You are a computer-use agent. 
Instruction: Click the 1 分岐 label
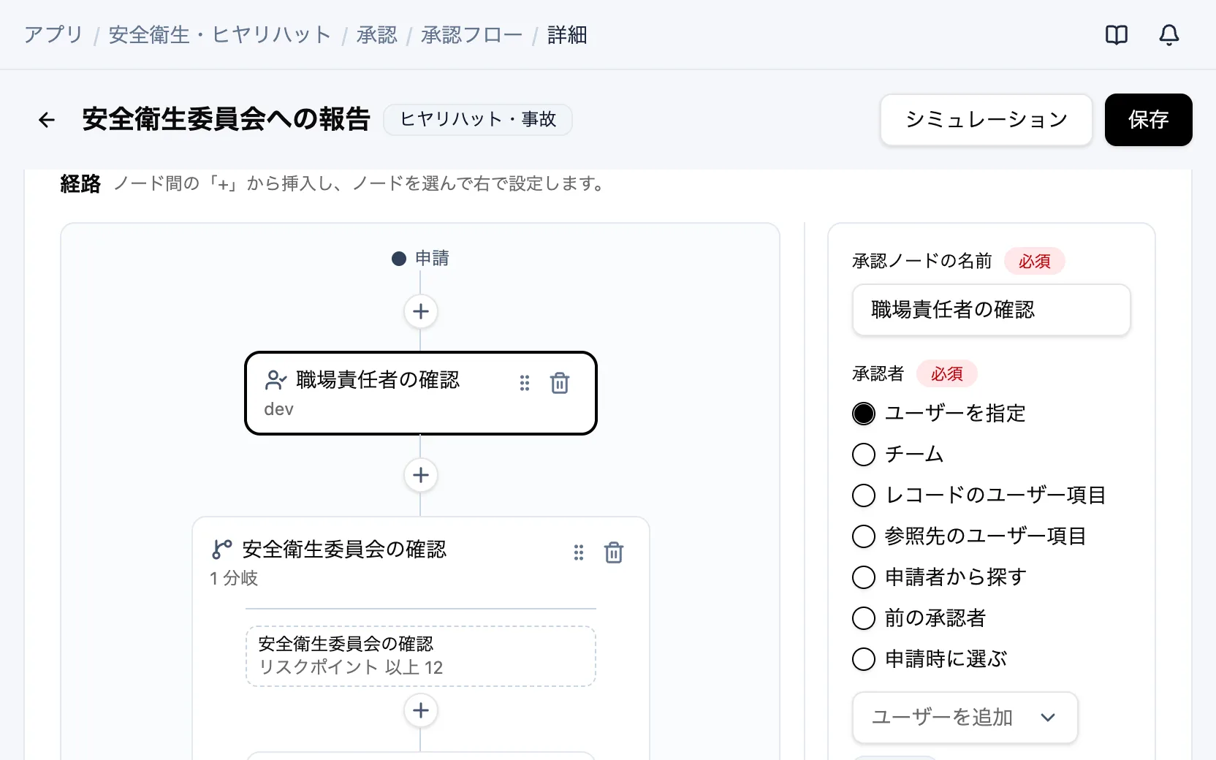tap(234, 579)
